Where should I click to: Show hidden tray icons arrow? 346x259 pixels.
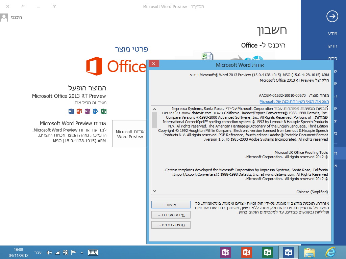point(82,253)
